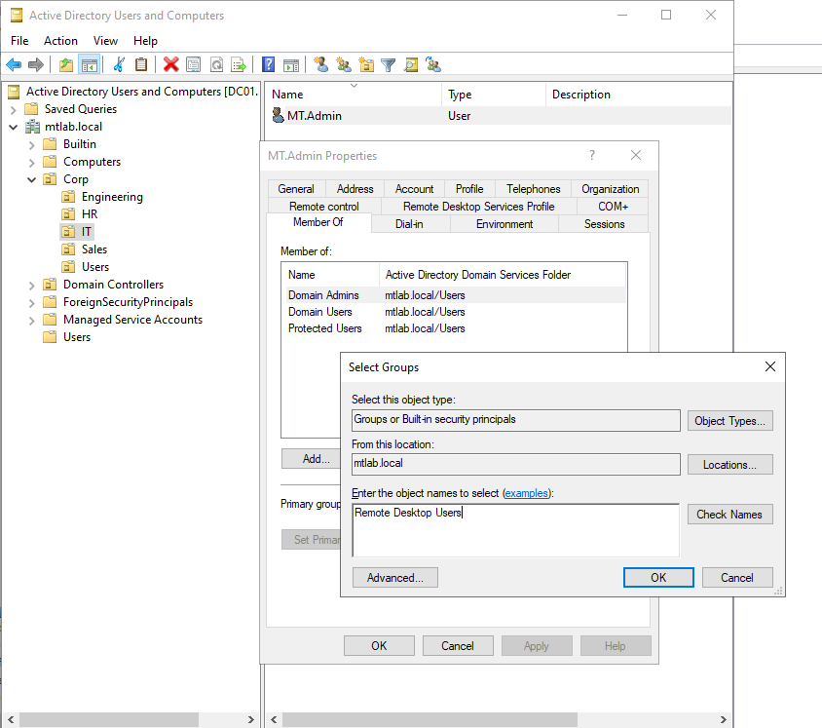Image resolution: width=822 pixels, height=728 pixels.
Task: Sort list by Name column header
Action: pyautogui.click(x=354, y=95)
